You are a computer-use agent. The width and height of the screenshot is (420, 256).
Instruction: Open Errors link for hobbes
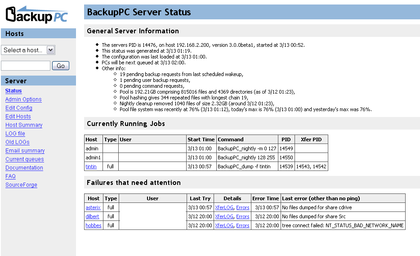tap(243, 225)
